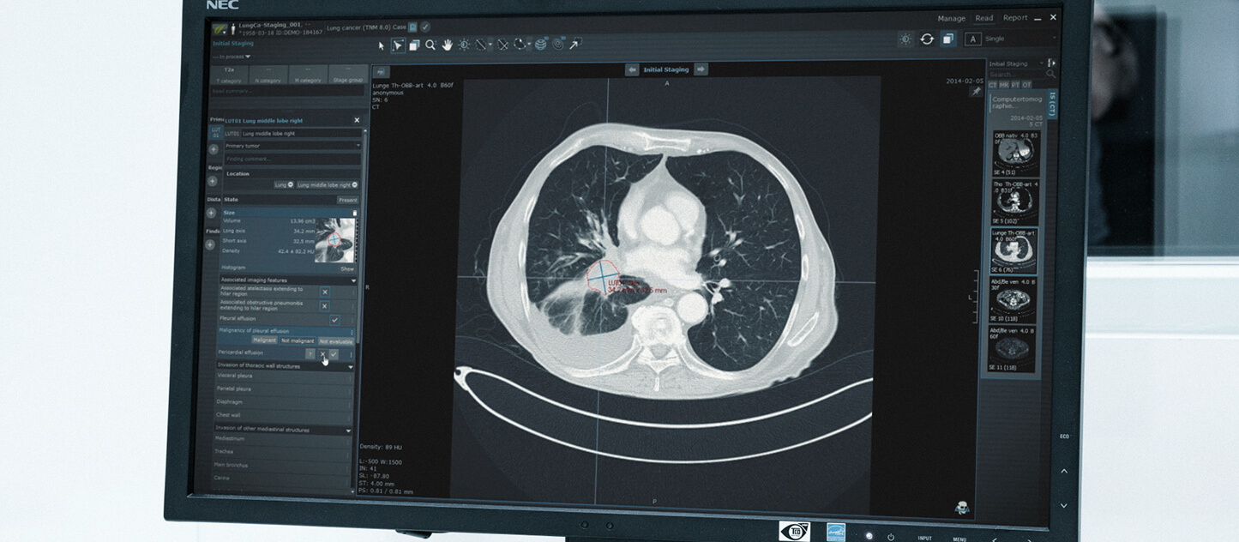
Task: Click the pin icon in viewer
Action: [x=975, y=92]
